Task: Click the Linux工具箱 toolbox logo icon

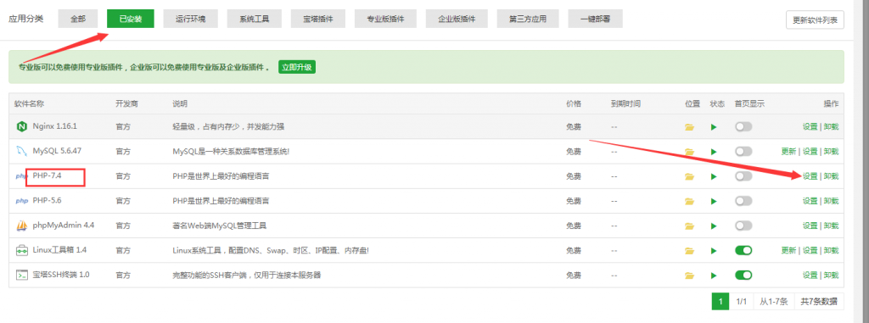Action: 21,250
